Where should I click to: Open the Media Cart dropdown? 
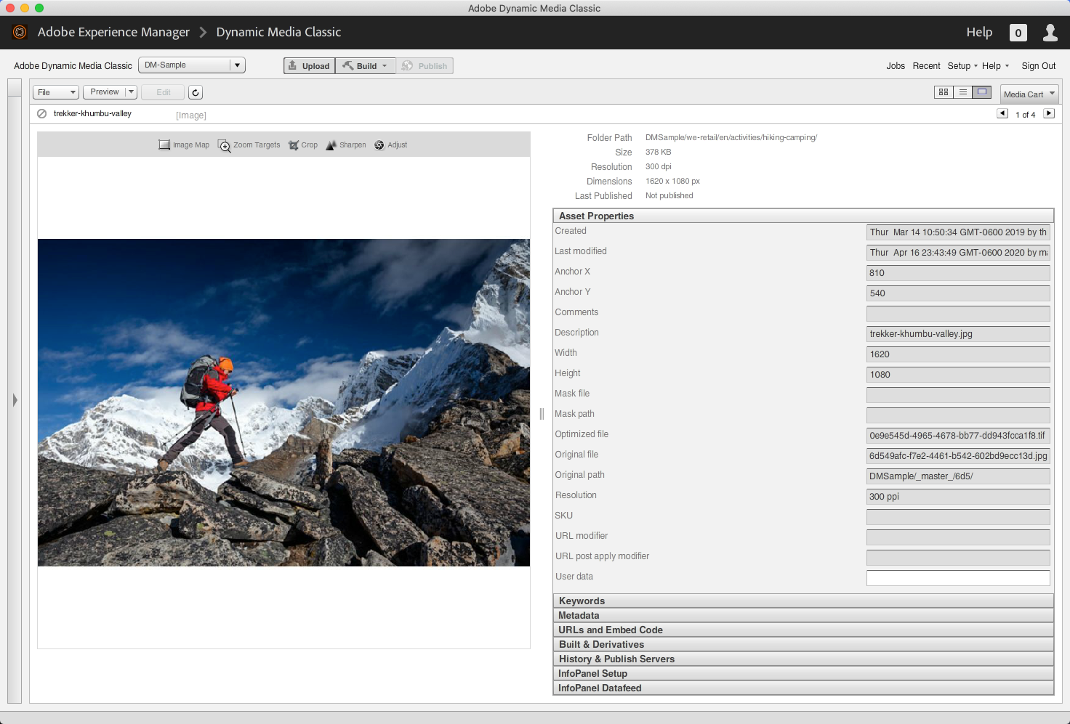pyautogui.click(x=1029, y=94)
